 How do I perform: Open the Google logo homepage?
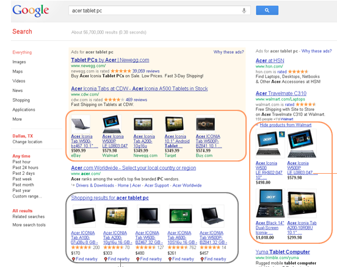pos(31,10)
